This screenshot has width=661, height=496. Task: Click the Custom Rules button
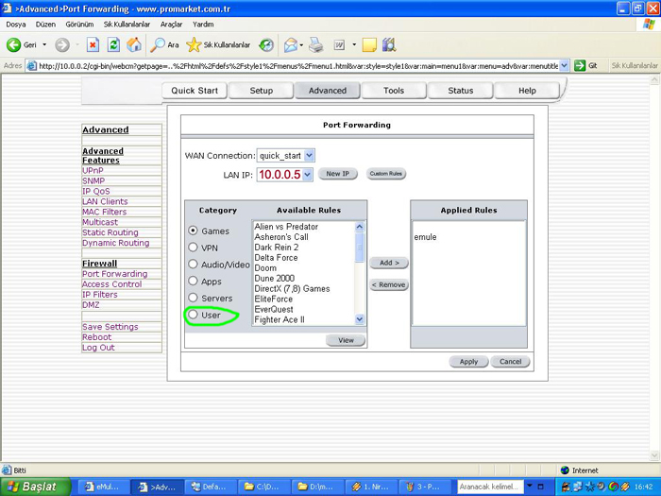385,174
